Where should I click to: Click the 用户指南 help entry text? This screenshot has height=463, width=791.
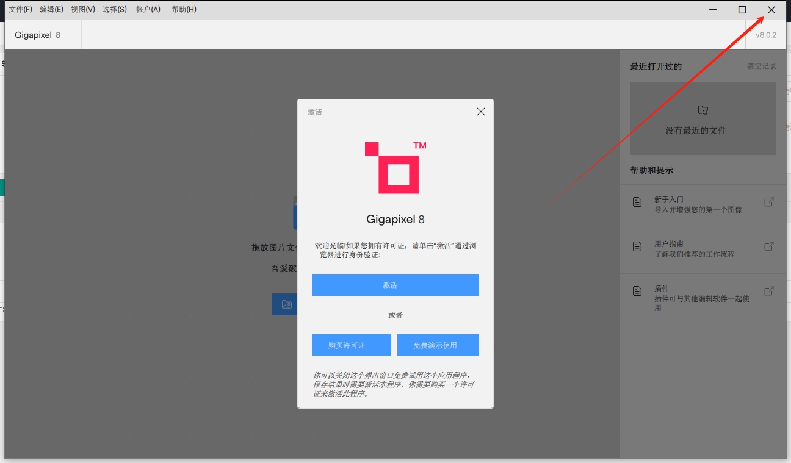pyautogui.click(x=669, y=244)
